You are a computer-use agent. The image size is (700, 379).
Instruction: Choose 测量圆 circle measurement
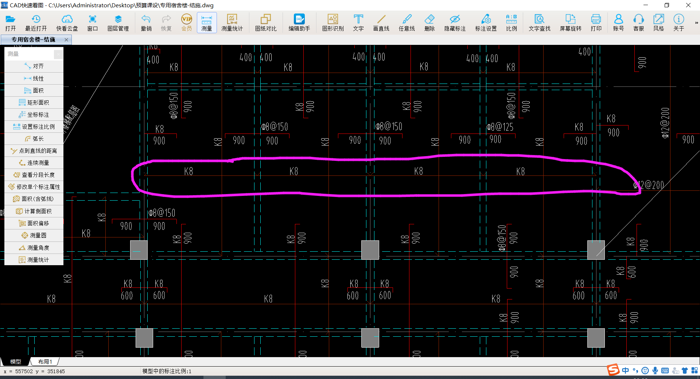34,235
